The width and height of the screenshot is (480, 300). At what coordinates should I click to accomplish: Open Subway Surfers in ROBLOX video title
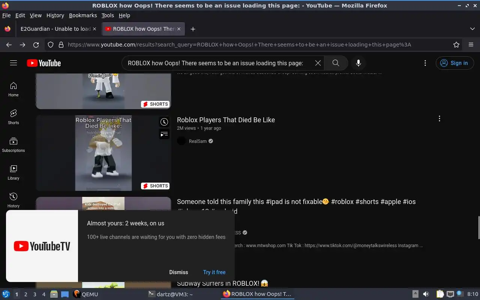222,283
